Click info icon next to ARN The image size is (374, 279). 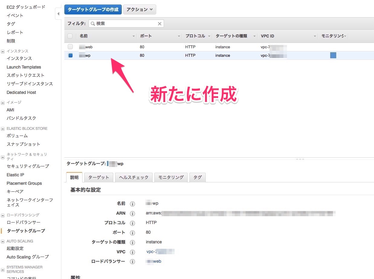pyautogui.click(x=132, y=213)
